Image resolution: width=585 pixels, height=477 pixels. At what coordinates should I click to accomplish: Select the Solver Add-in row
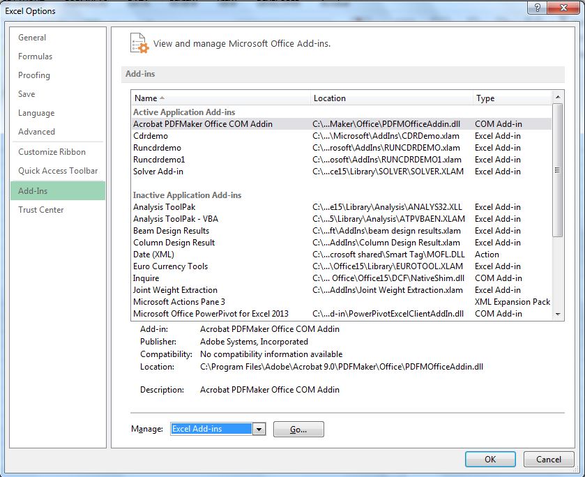pyautogui.click(x=342, y=172)
